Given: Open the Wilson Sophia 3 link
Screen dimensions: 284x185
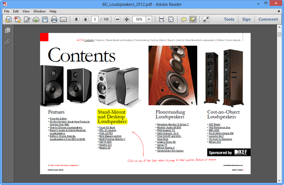Looking at the screenshot, I should pyautogui.click(x=166, y=148).
